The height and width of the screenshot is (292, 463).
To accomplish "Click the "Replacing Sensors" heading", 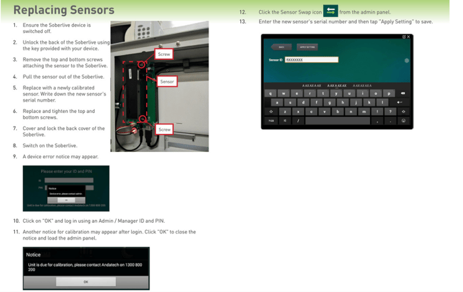I will pyautogui.click(x=64, y=9).
